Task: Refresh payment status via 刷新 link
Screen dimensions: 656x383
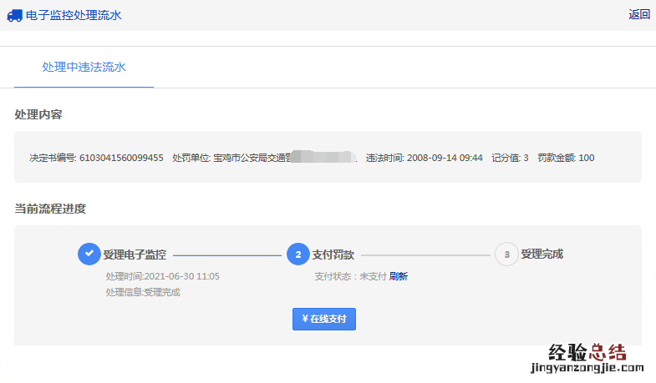Action: (x=399, y=276)
